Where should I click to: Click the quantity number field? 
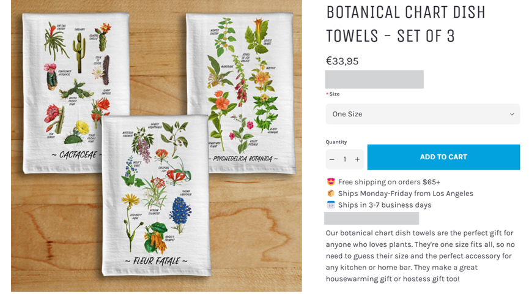345,159
